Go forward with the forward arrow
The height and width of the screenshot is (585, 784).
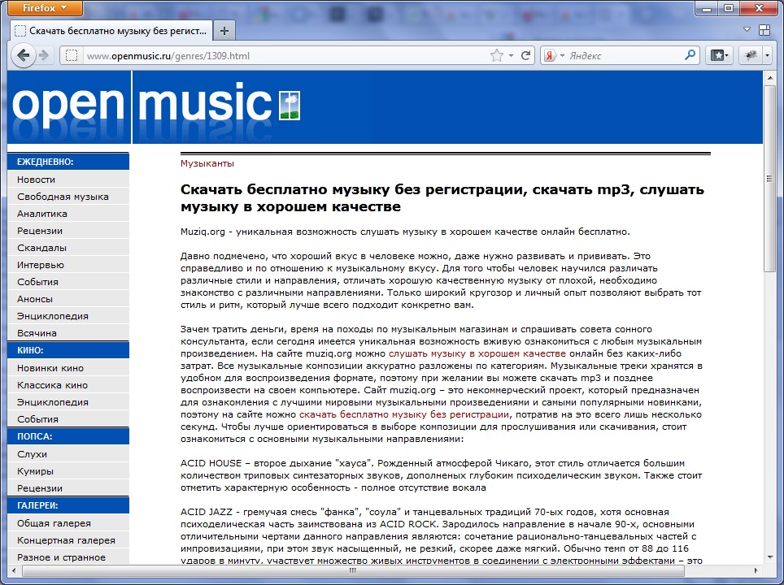pos(44,55)
